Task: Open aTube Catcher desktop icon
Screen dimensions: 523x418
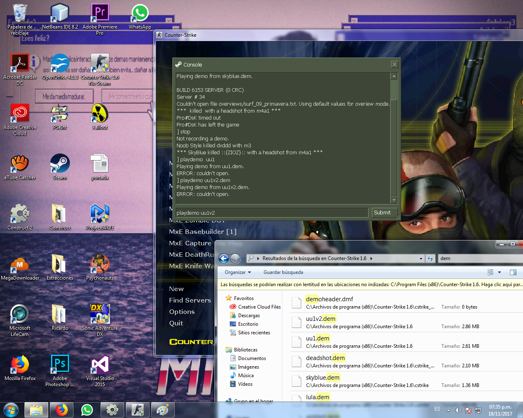Action: [20, 167]
